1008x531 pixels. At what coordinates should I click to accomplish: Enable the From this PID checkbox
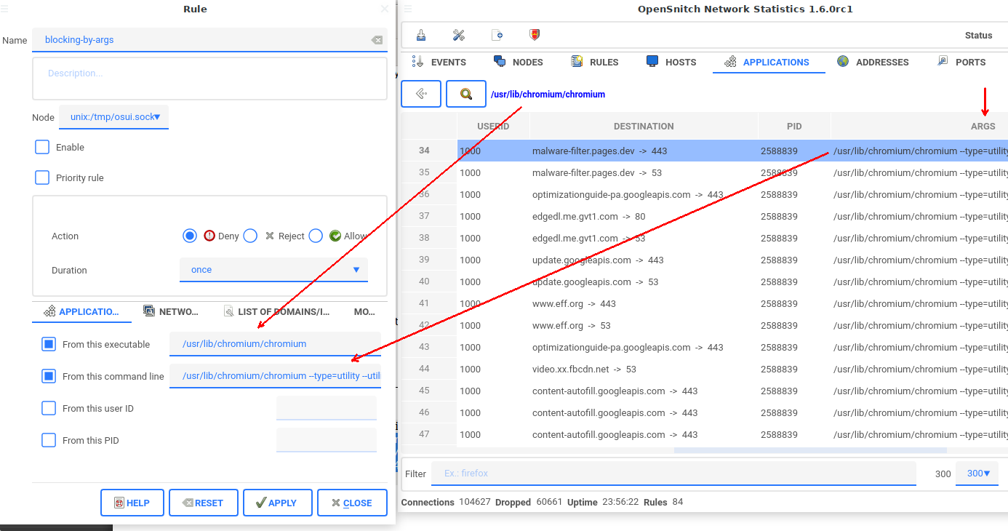pos(48,440)
